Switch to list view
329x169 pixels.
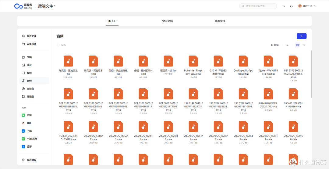[x=304, y=45]
